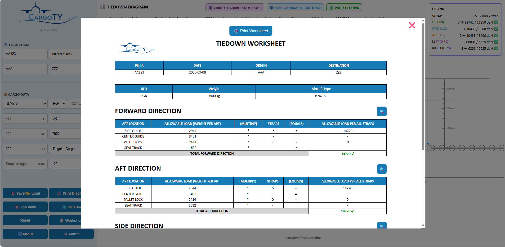This screenshot has width=505, height=247.
Task: Click the field showing 120
Action: 65,164
